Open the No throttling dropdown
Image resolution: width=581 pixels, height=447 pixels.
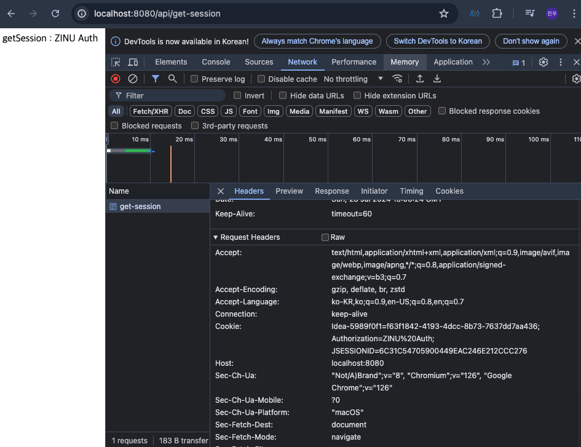pos(353,79)
